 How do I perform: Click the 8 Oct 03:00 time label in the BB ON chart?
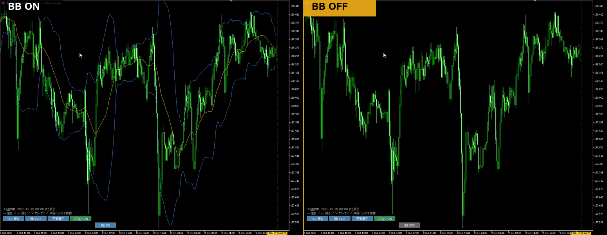92,233
